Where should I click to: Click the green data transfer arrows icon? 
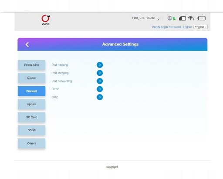click(x=174, y=19)
